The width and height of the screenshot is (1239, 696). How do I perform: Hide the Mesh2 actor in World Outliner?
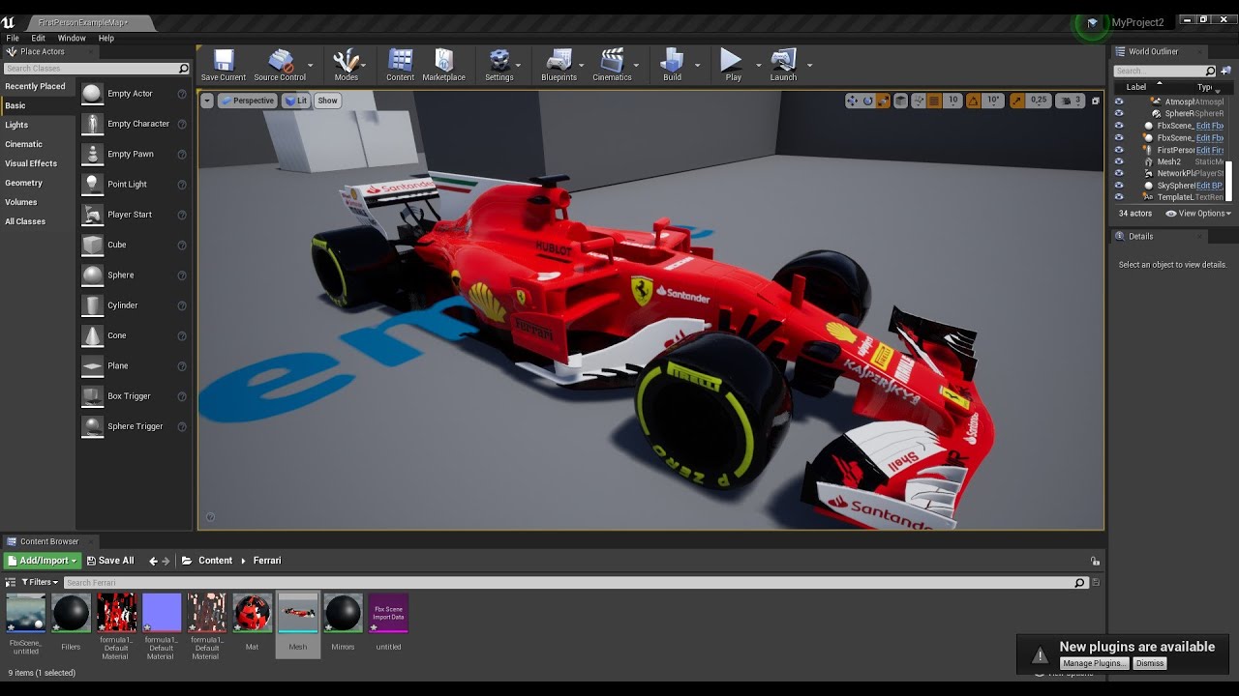(x=1119, y=161)
